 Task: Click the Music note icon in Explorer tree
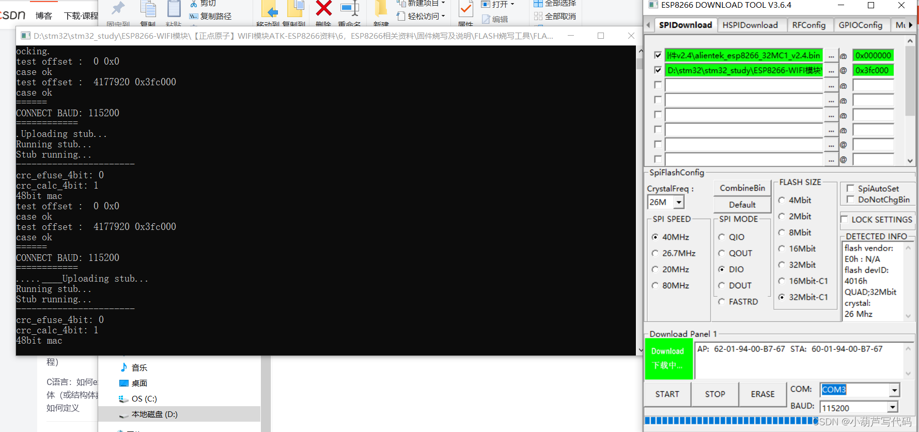[x=124, y=367]
